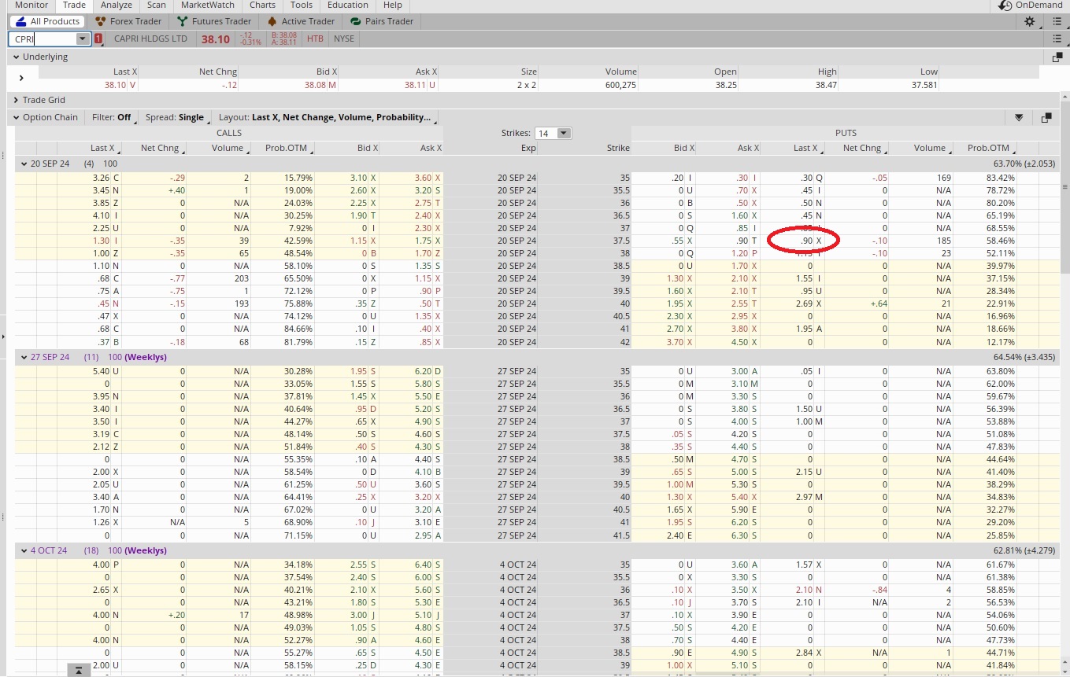Open the Pairs Trader subtab
This screenshot has width=1070, height=677.
point(382,21)
